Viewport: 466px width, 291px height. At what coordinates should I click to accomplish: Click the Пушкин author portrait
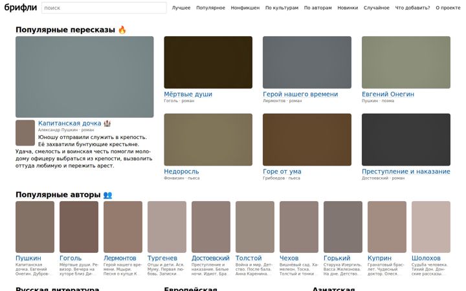tap(35, 227)
